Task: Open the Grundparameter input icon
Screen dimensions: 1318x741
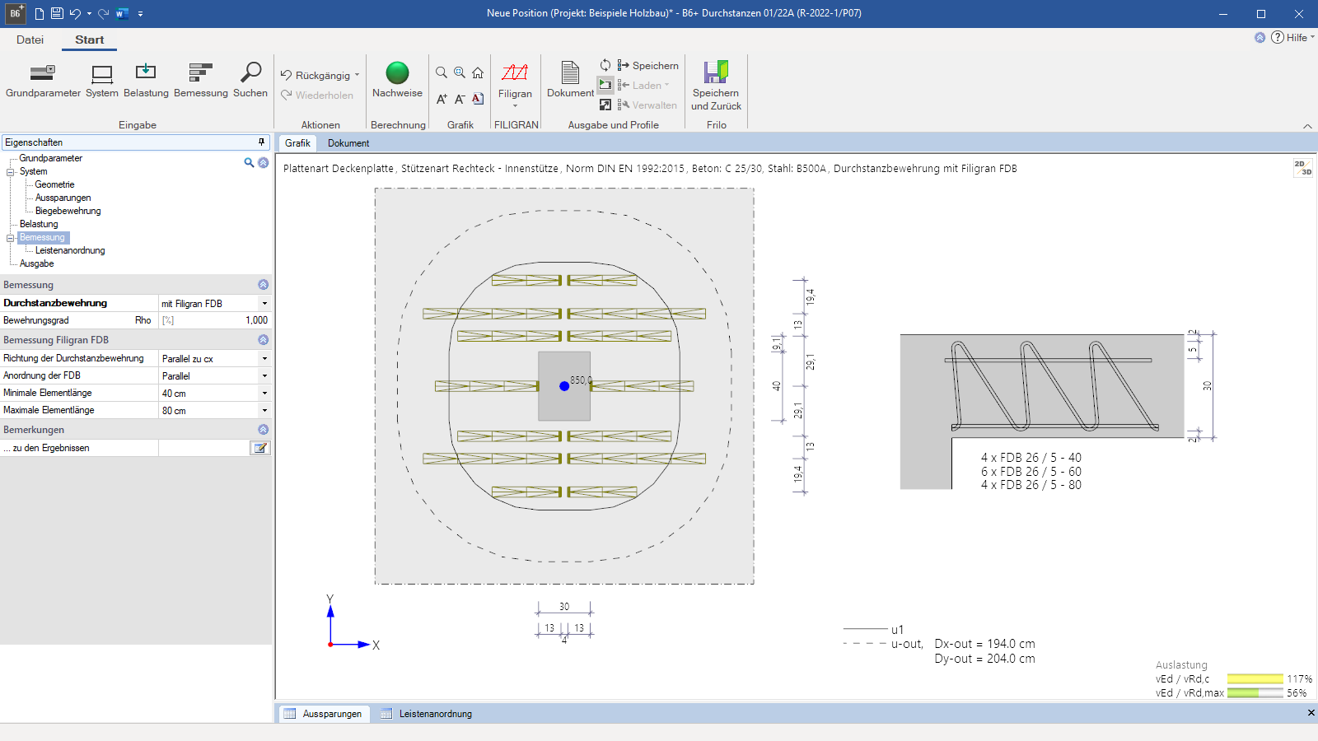Action: pyautogui.click(x=43, y=73)
